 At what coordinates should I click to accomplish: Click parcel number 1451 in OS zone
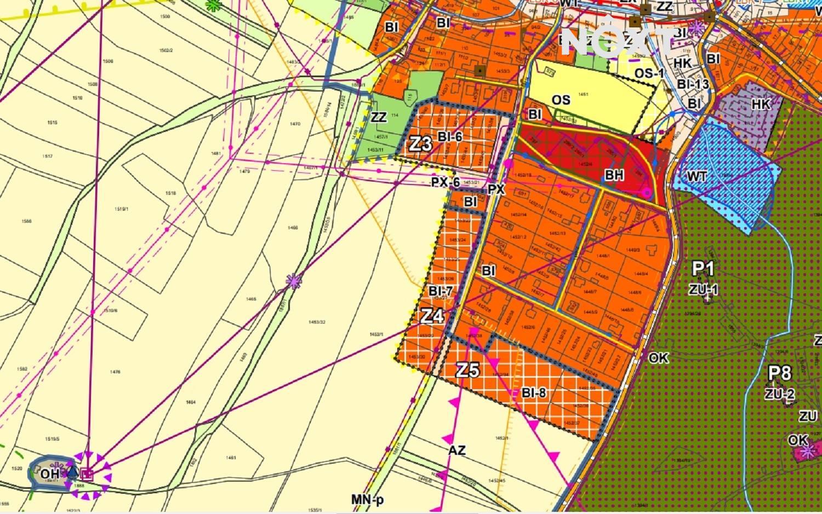click(583, 94)
